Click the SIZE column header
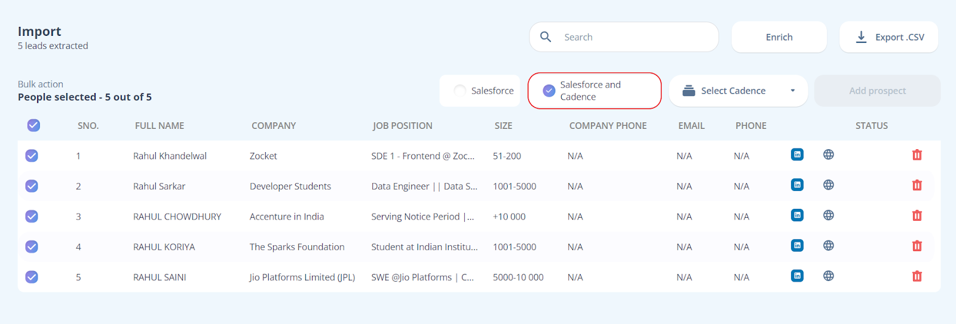The height and width of the screenshot is (324, 956). point(503,126)
